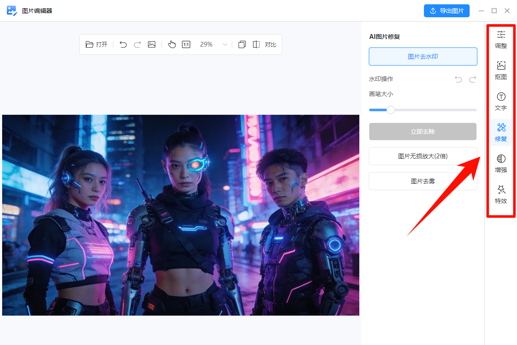
Task: Click the undo arrow in the toolbar
Action: click(123, 44)
